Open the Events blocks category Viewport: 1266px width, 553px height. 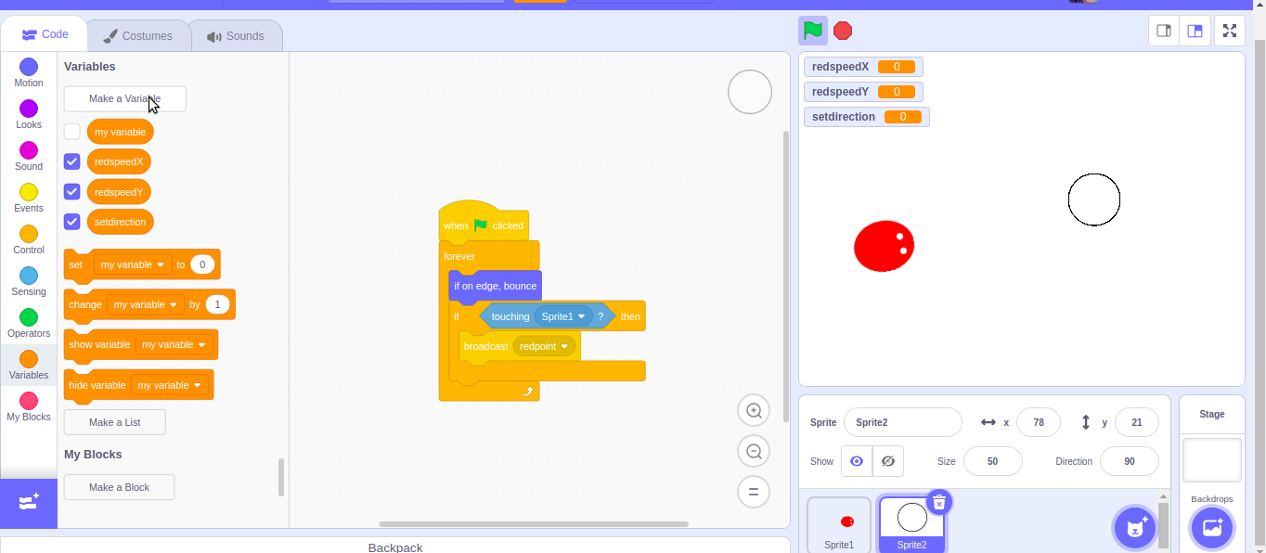28,196
